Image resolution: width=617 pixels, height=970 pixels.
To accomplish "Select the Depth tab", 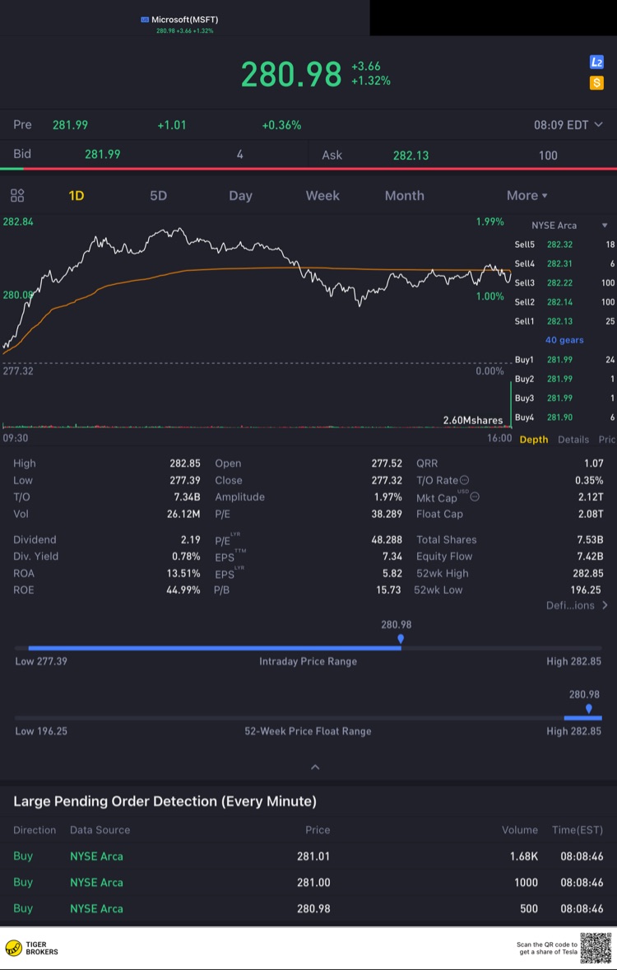I will tap(534, 439).
